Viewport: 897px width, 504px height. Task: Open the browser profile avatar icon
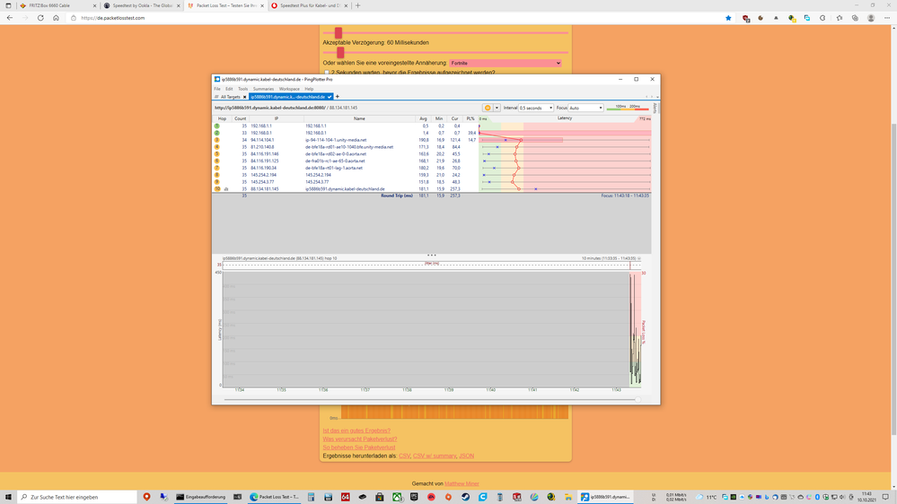click(871, 18)
